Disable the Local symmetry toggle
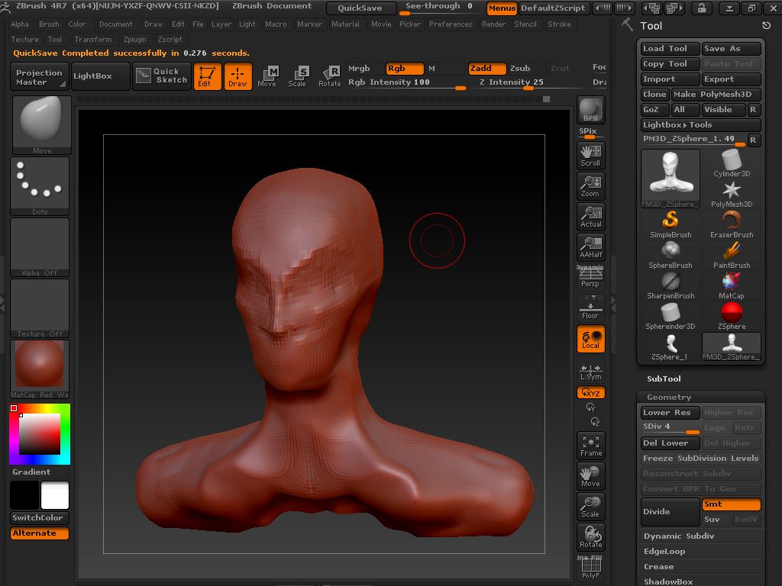Image resolution: width=782 pixels, height=586 pixels. [x=590, y=339]
